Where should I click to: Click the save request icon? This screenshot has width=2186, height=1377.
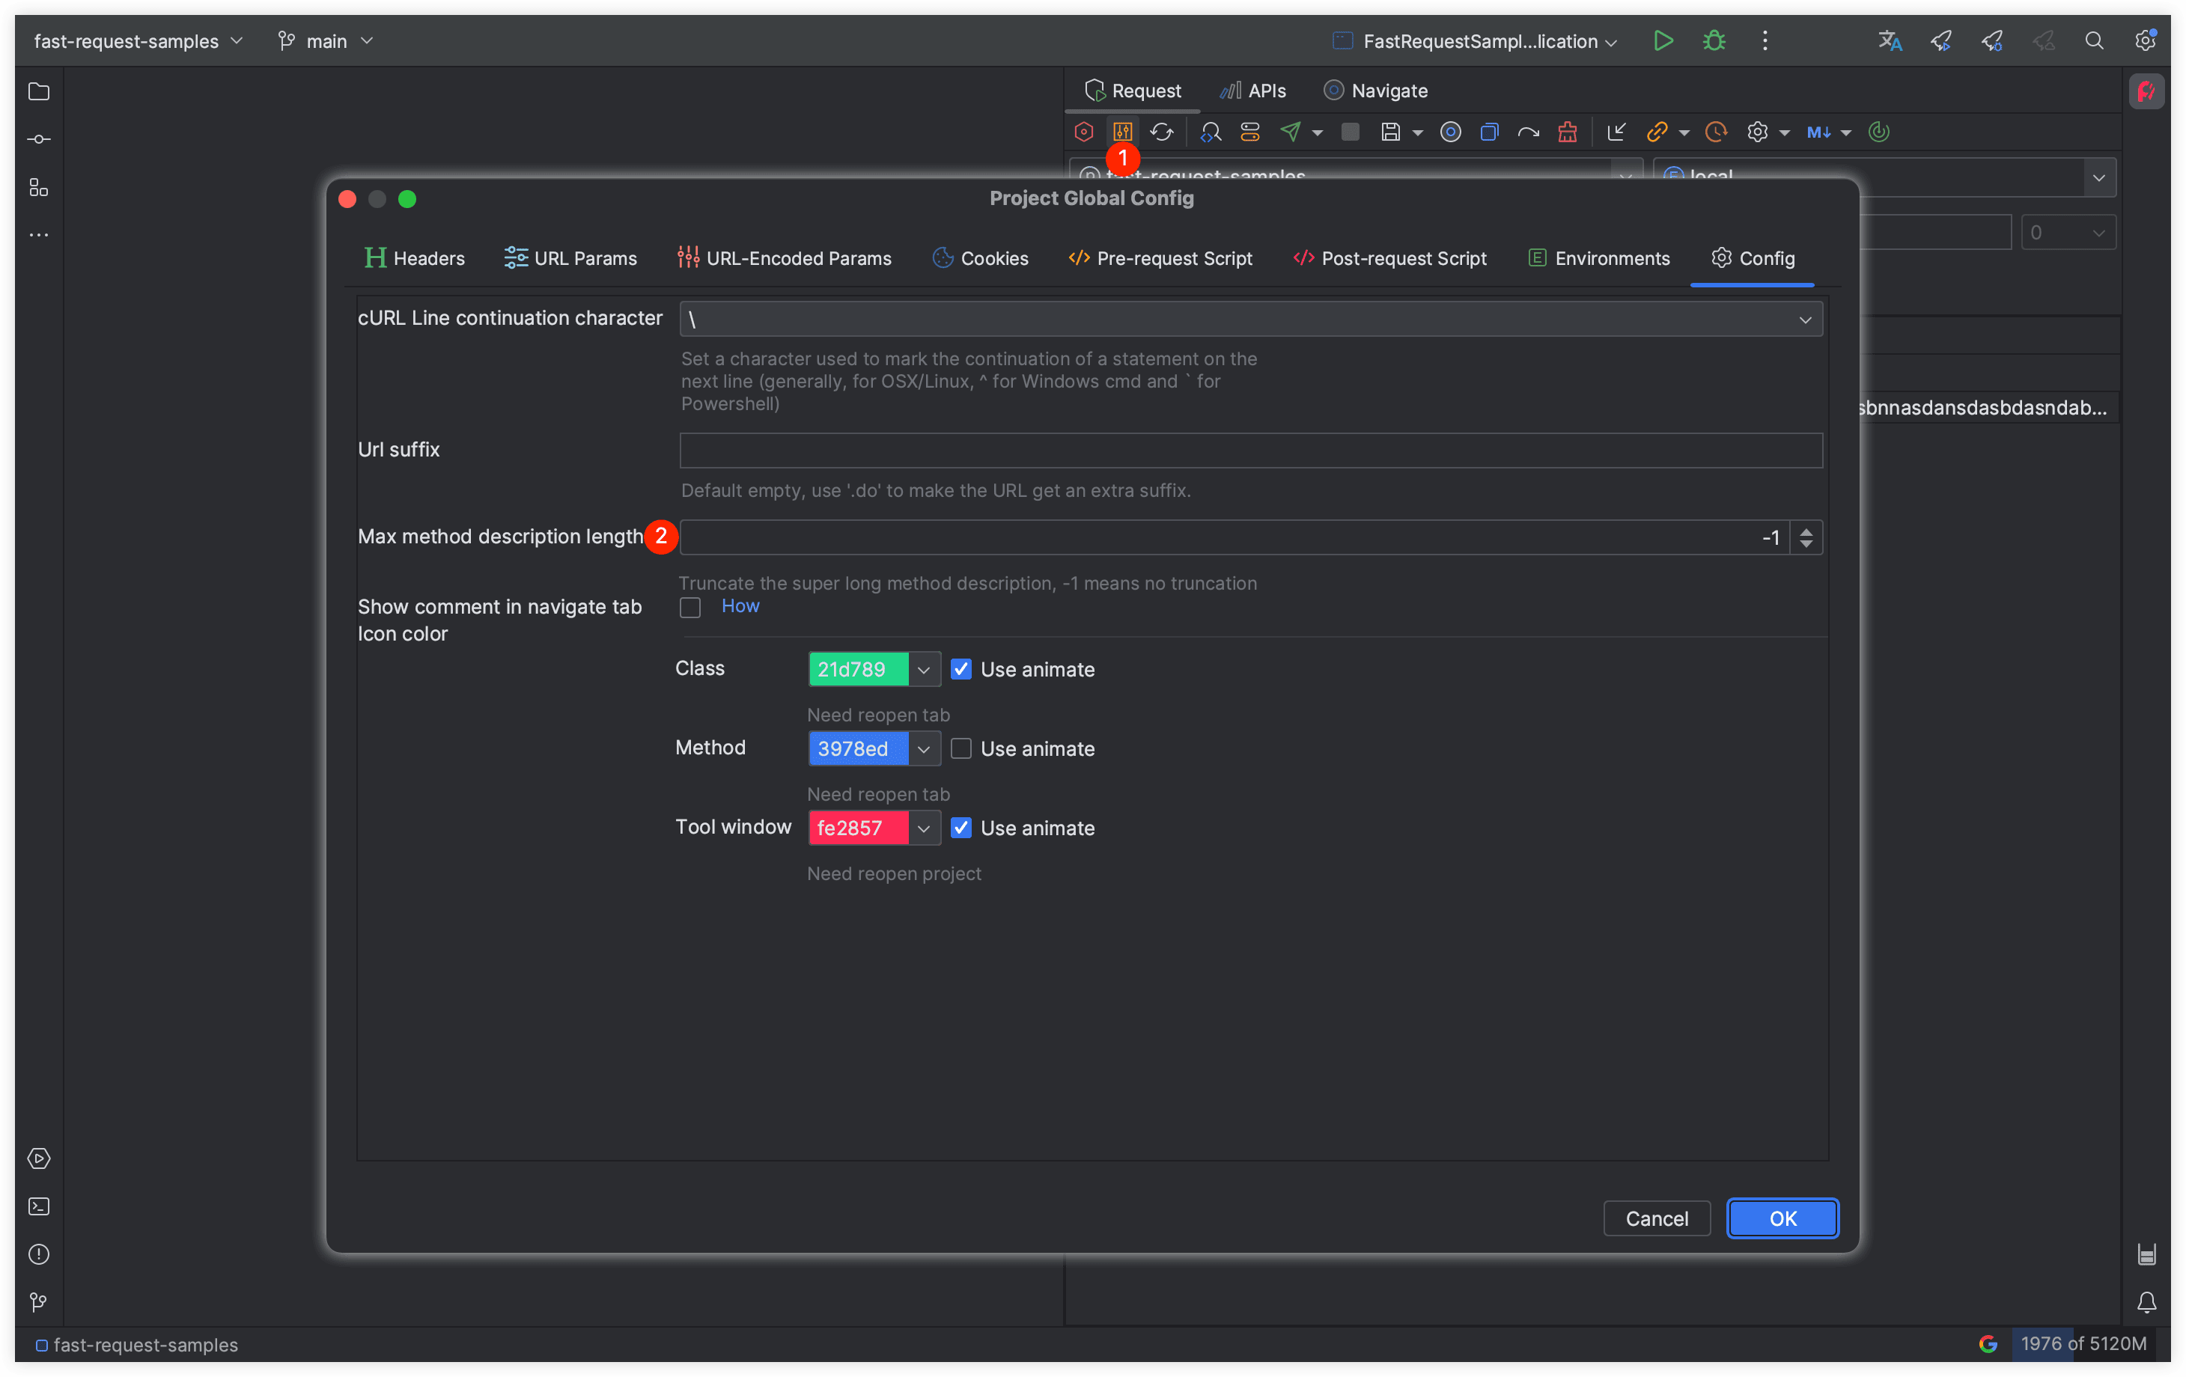coord(1390,132)
